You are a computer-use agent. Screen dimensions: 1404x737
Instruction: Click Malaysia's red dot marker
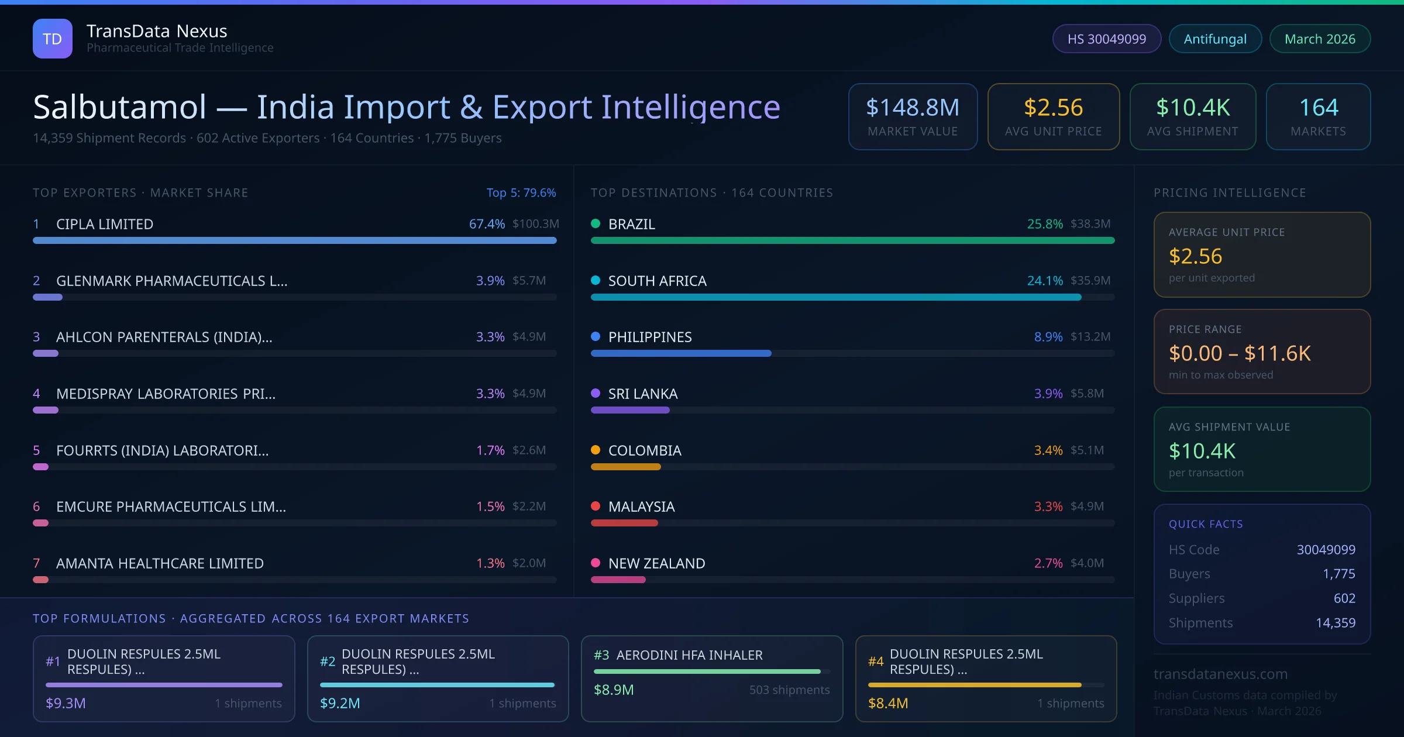(x=596, y=506)
